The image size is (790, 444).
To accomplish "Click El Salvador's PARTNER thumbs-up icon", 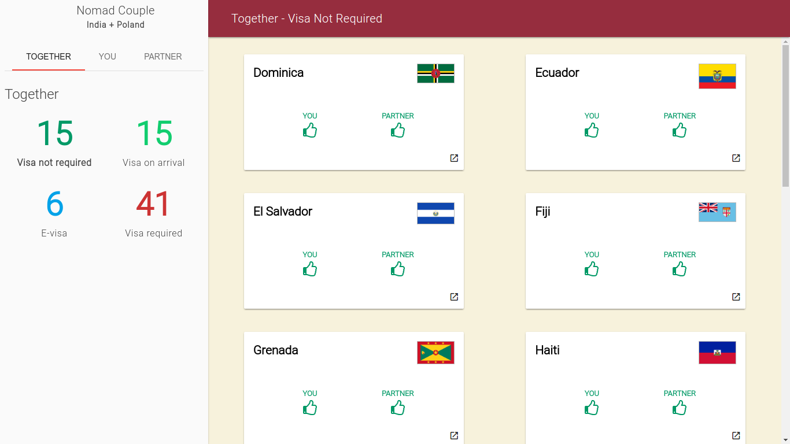I will click(398, 269).
